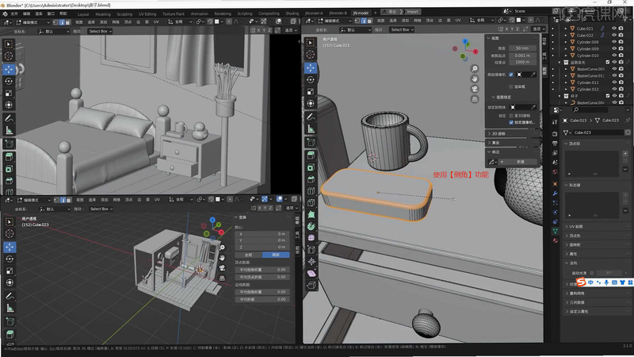Select the Measure tool in right viewport toolbar
Image resolution: width=634 pixels, height=357 pixels.
click(x=311, y=129)
